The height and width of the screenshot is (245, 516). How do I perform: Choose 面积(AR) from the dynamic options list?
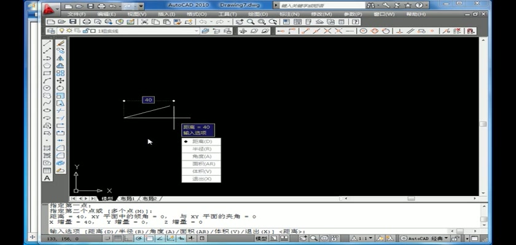point(201,164)
